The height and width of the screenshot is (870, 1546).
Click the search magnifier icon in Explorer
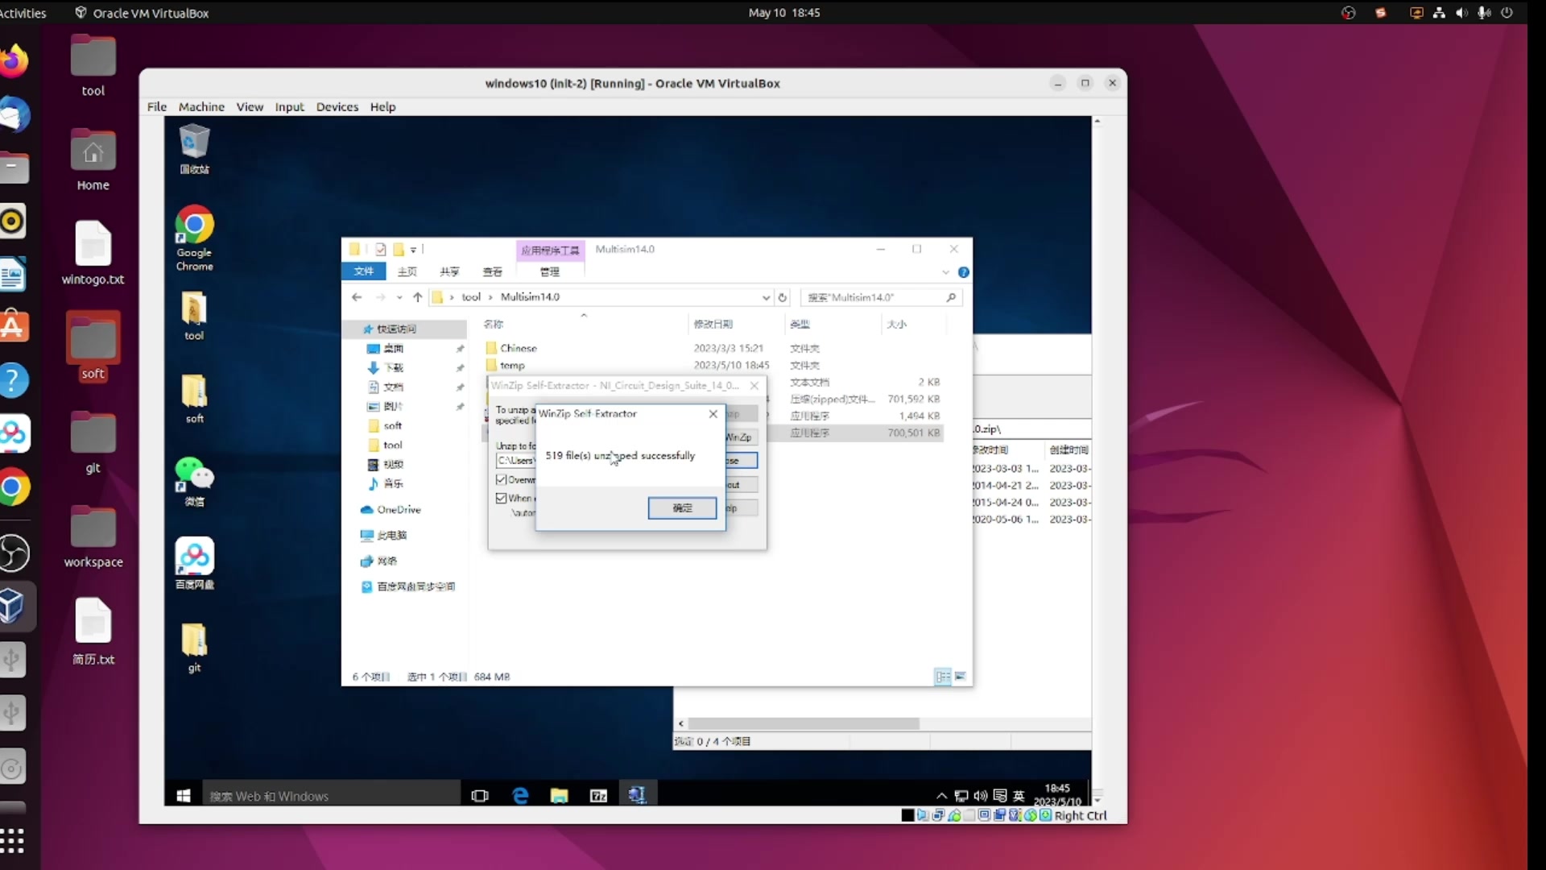[x=951, y=297]
